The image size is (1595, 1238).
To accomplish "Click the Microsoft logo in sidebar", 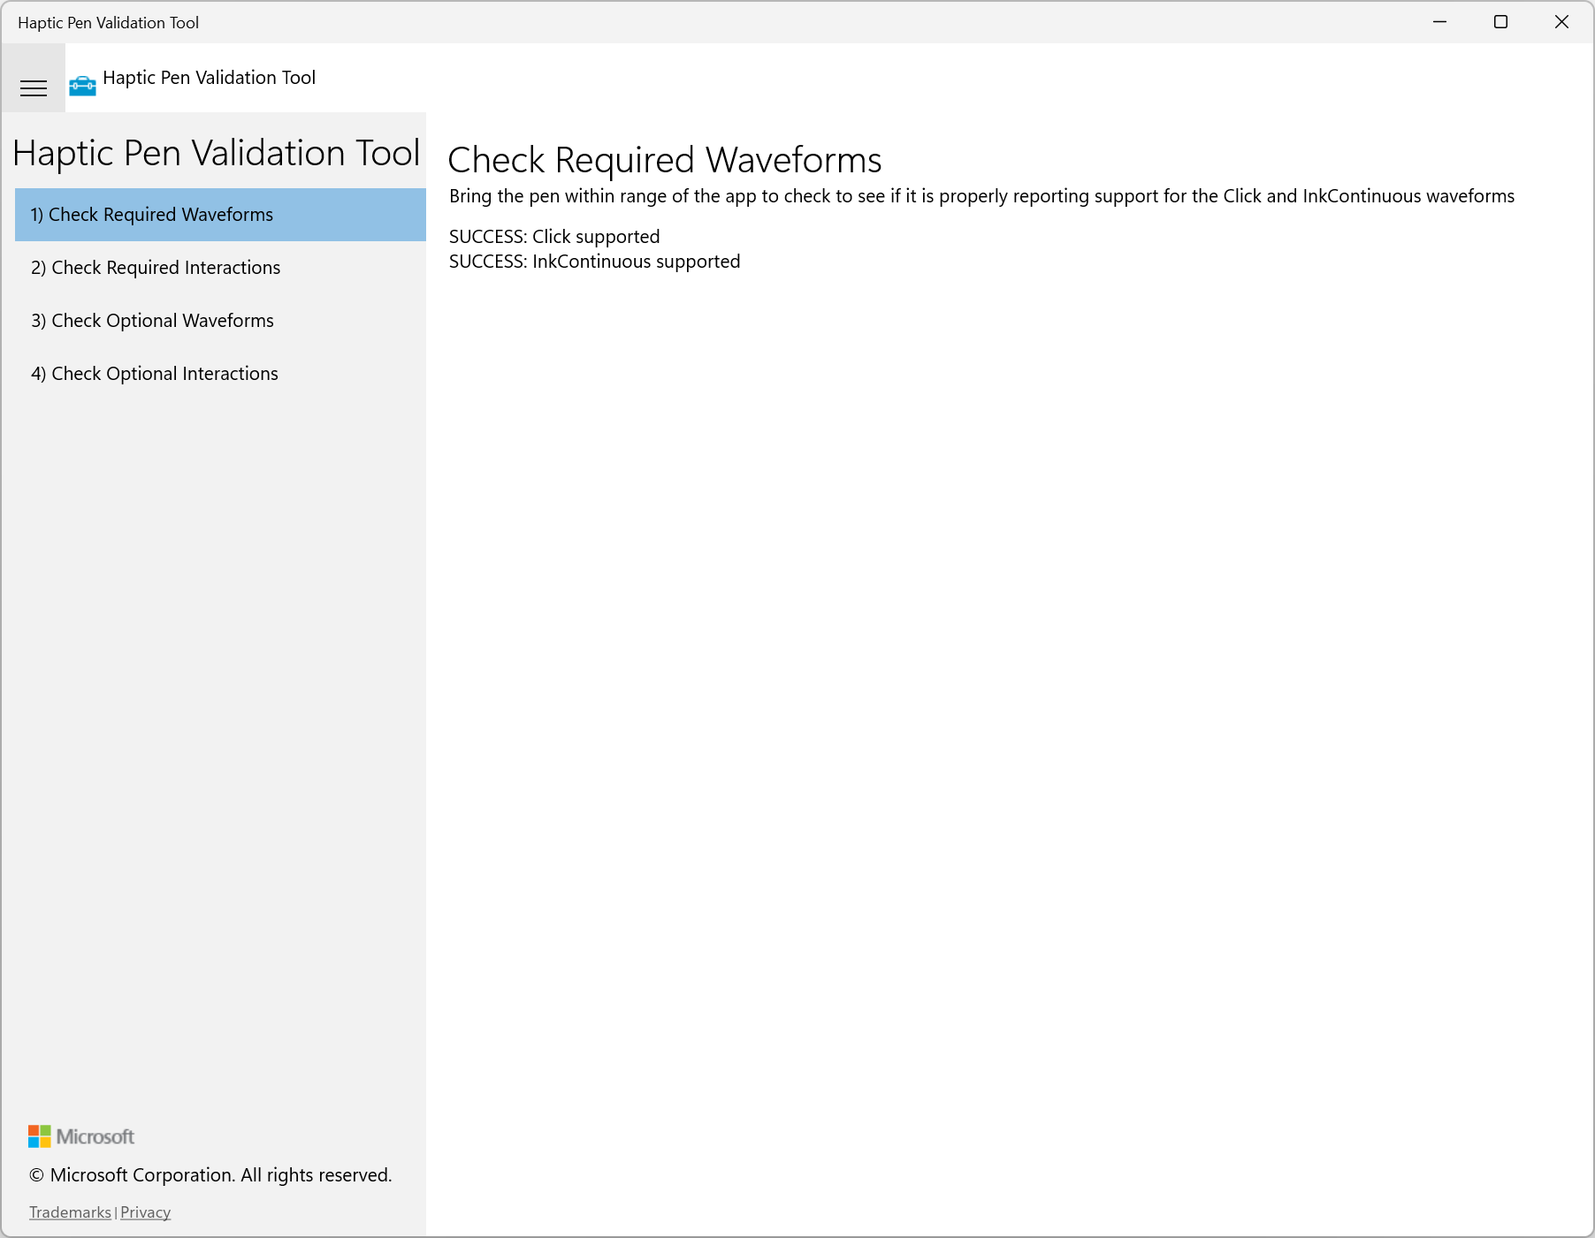I will [x=81, y=1136].
